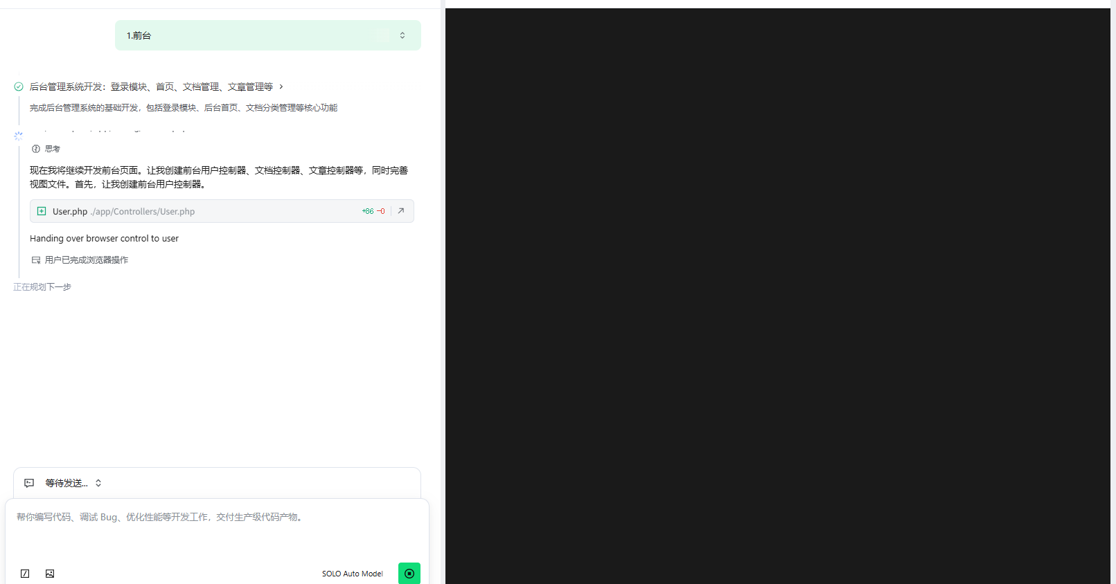Click the slash command icon
The height and width of the screenshot is (584, 1116).
tap(25, 574)
